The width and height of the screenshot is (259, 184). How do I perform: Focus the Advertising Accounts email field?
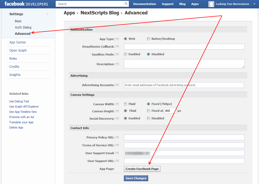click(x=184, y=85)
